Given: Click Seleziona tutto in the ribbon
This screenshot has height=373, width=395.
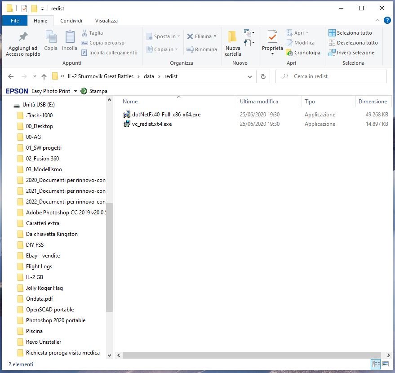Looking at the screenshot, I should (350, 33).
